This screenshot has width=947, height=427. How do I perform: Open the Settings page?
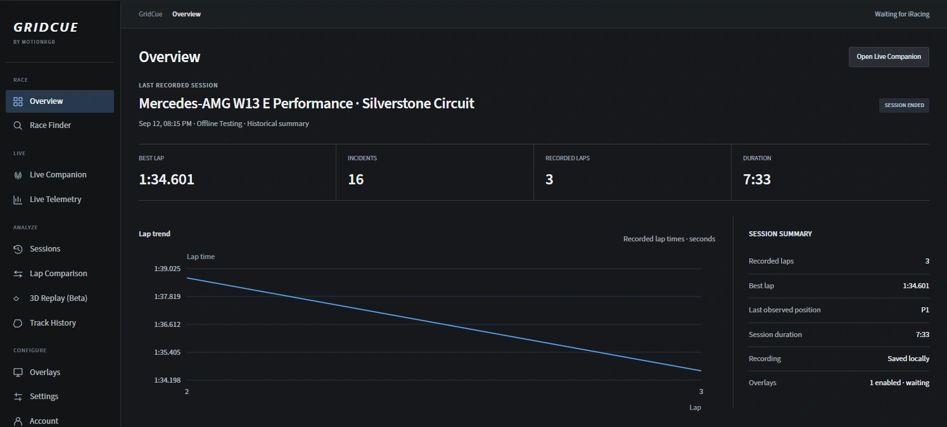[x=60, y=397]
